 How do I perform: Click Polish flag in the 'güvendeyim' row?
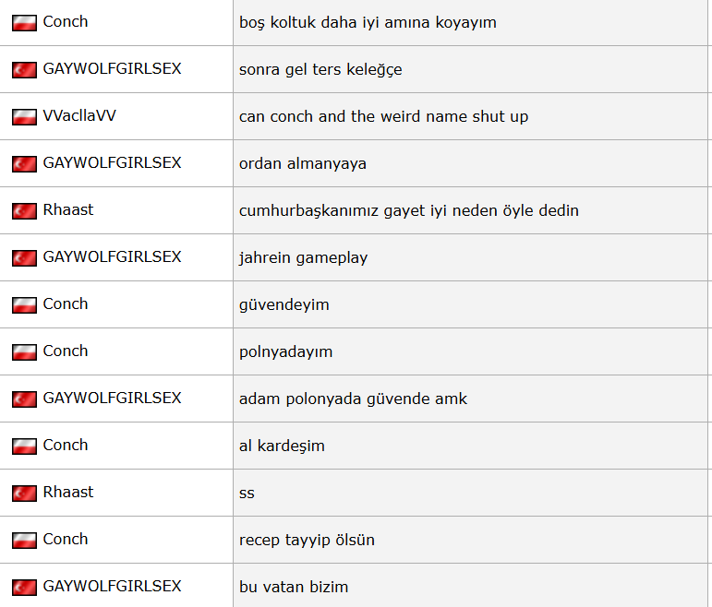[x=24, y=305]
